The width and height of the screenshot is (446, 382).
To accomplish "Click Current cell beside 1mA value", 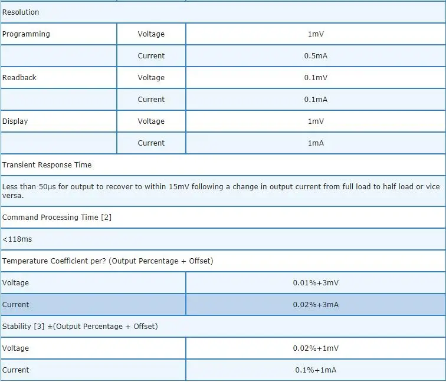I will (151, 143).
